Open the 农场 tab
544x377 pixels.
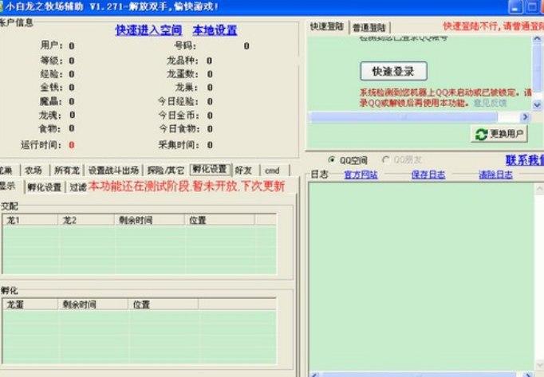coord(34,171)
